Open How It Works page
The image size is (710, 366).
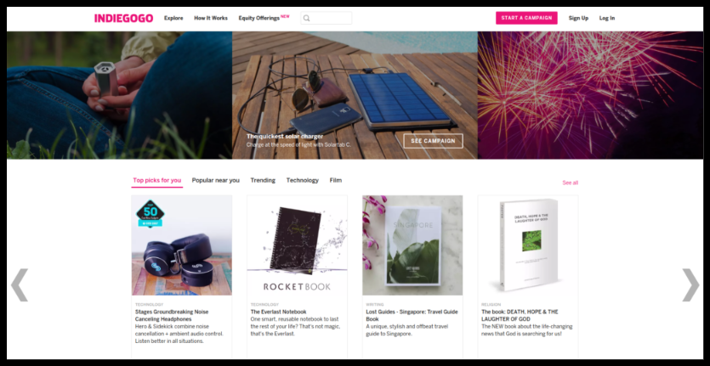[211, 18]
